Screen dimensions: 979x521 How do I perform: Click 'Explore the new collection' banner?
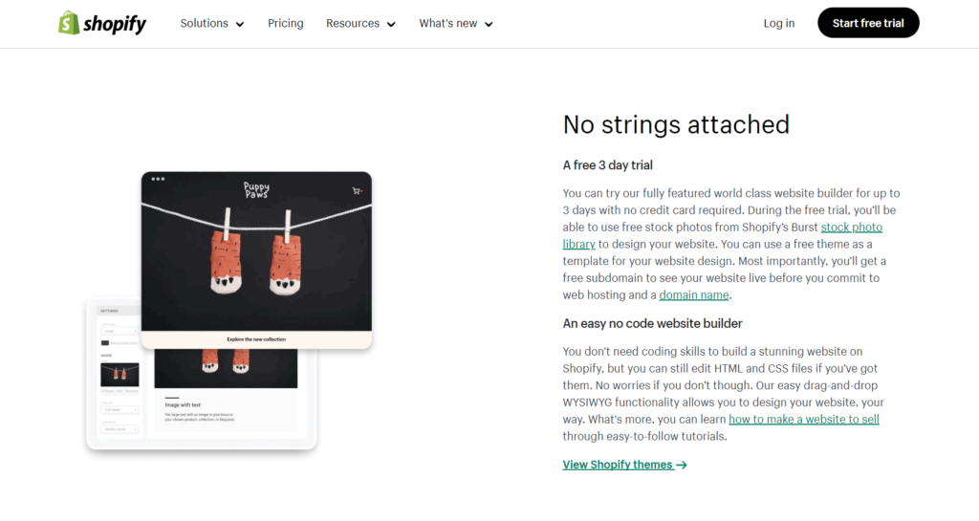[256, 339]
